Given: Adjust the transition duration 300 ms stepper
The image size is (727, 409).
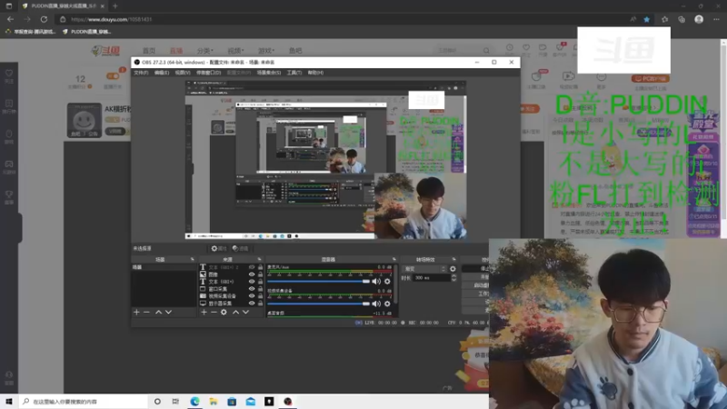Looking at the screenshot, I should (x=453, y=278).
